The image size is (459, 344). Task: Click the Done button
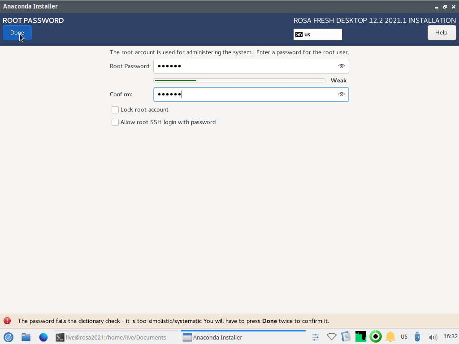tap(17, 33)
